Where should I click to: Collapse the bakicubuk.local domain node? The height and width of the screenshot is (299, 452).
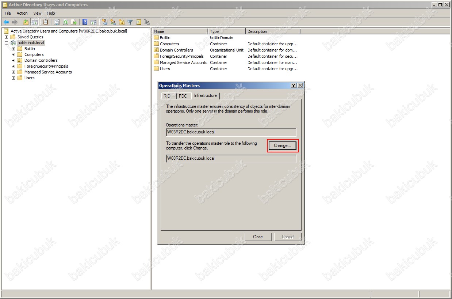(7, 43)
